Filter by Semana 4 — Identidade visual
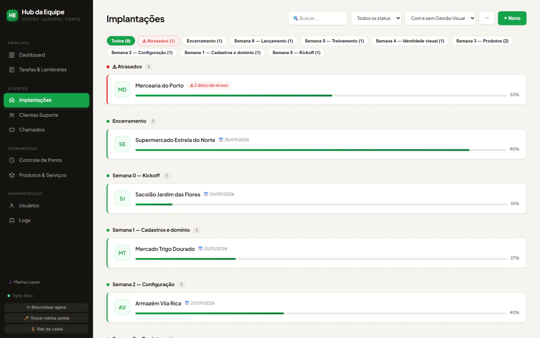 [x=410, y=41]
